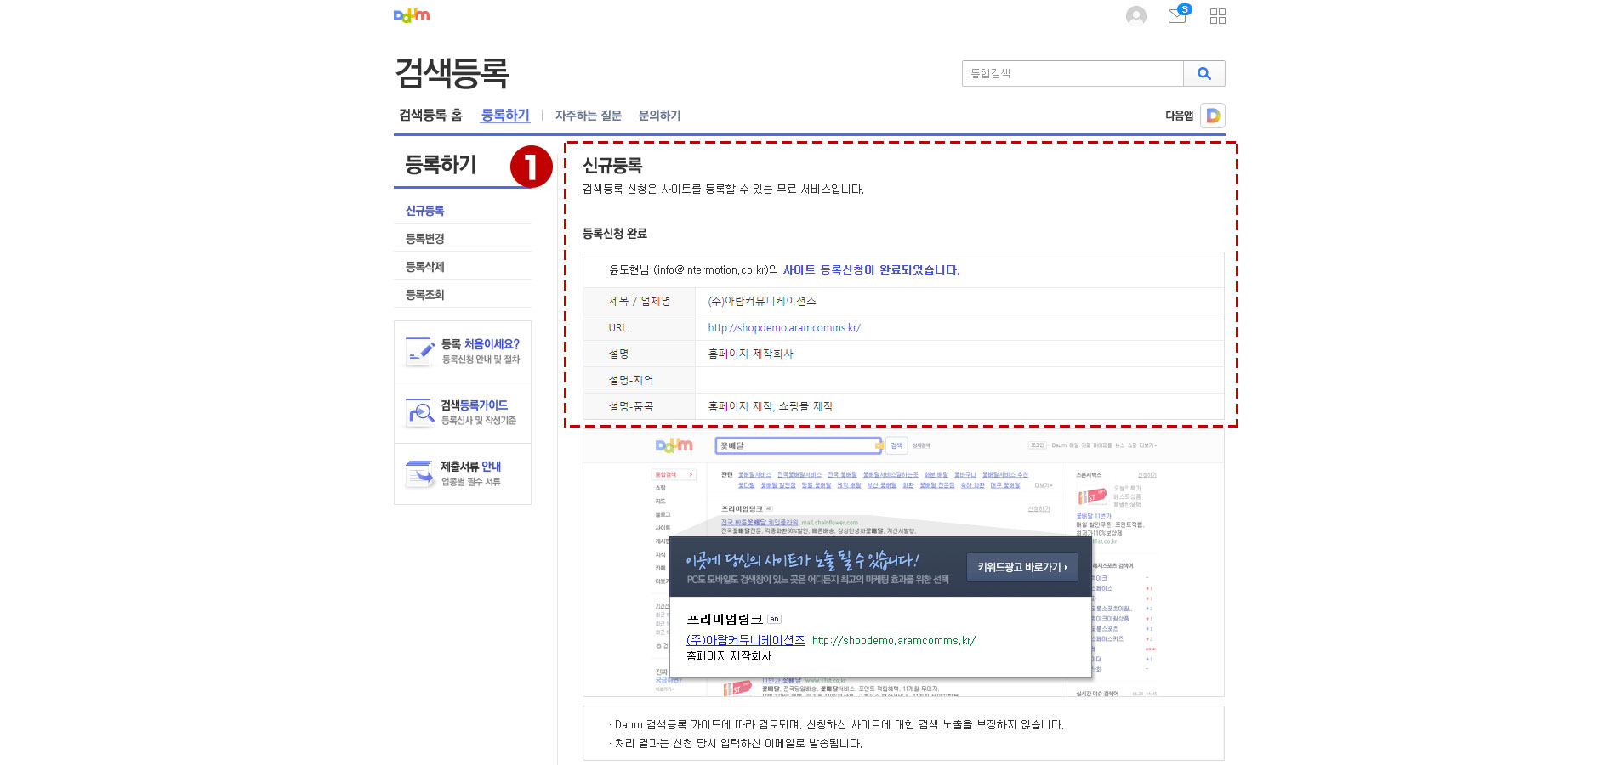1616x765 pixels.
Task: Click the magnifier icon beside 검색등록가이드
Action: pos(420,412)
